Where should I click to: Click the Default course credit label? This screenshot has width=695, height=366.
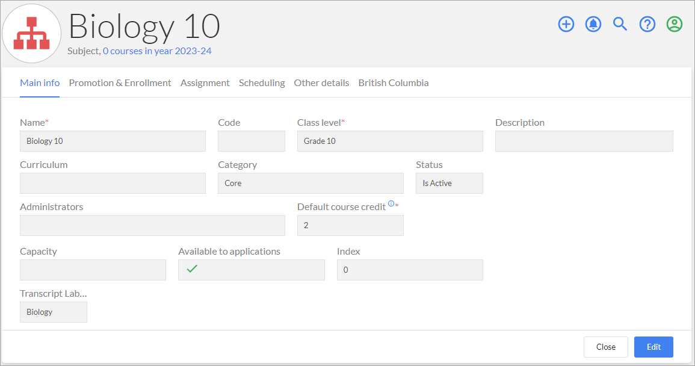(341, 207)
